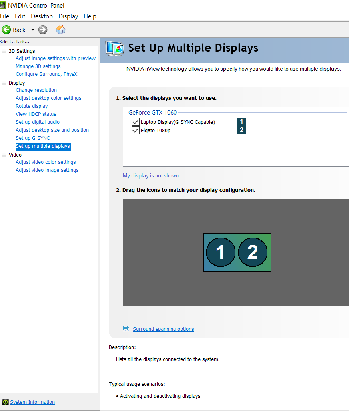Click the Forward arrow icon in toolbar
This screenshot has width=349, height=411.
(x=43, y=30)
